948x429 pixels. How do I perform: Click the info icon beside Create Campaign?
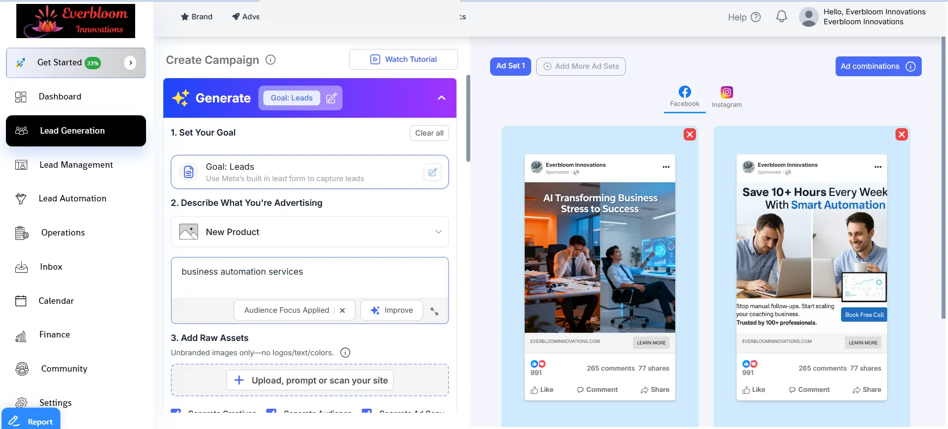pos(270,60)
